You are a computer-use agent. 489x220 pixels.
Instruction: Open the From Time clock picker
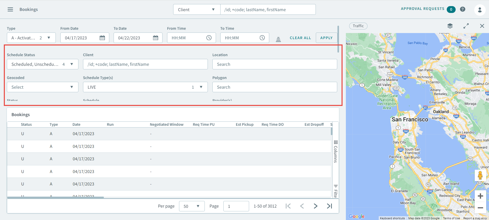point(209,38)
